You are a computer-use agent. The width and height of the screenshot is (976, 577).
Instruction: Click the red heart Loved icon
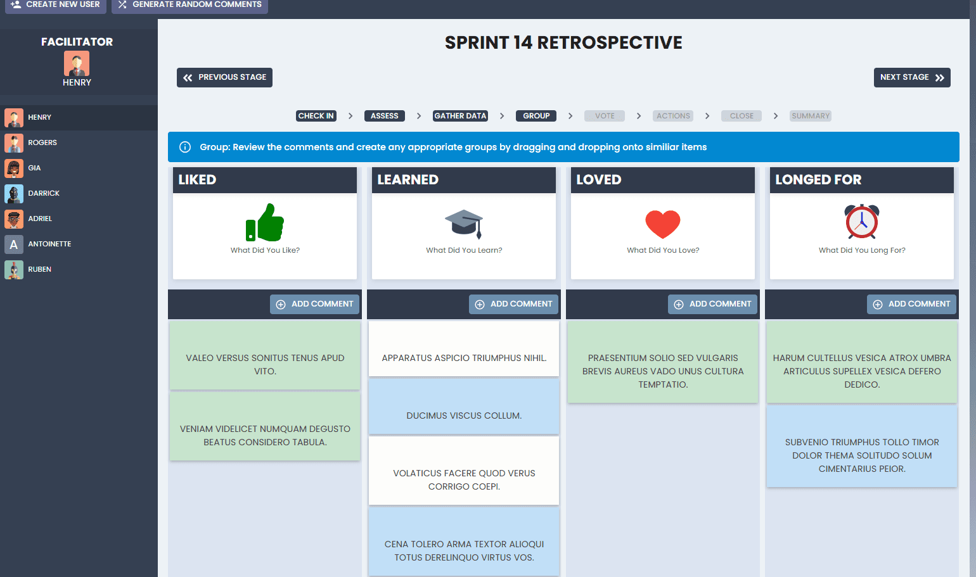click(663, 224)
